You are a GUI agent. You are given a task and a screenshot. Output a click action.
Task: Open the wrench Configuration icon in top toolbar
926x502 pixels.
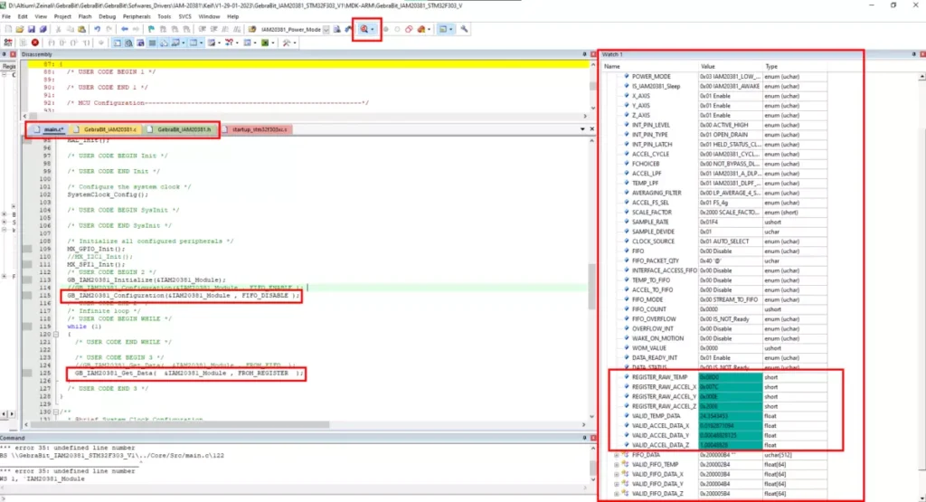pyautogui.click(x=465, y=29)
